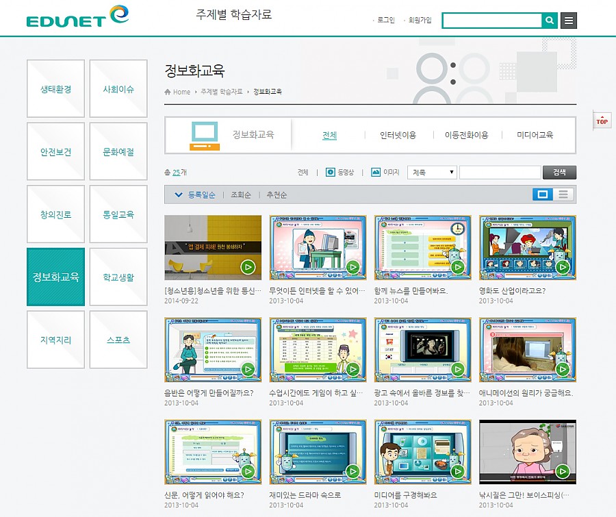The image size is (616, 517).
Task: Click the TOP scroll-up icon
Action: click(x=601, y=121)
